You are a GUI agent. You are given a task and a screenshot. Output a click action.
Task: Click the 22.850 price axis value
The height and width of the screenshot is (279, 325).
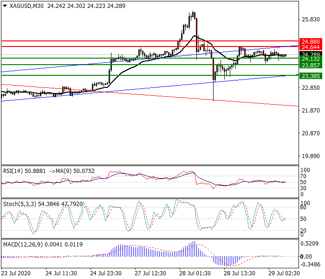[x=311, y=87]
